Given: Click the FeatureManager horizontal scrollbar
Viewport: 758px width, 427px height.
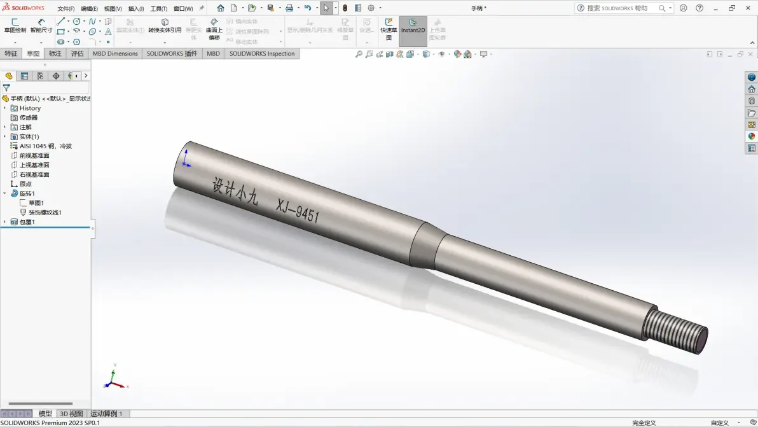Looking at the screenshot, I should click(41, 403).
